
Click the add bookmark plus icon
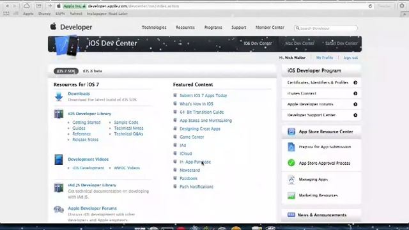tap(50, 6)
